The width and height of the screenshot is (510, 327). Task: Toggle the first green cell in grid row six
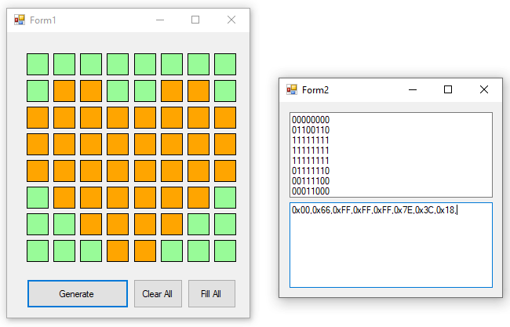tap(38, 198)
